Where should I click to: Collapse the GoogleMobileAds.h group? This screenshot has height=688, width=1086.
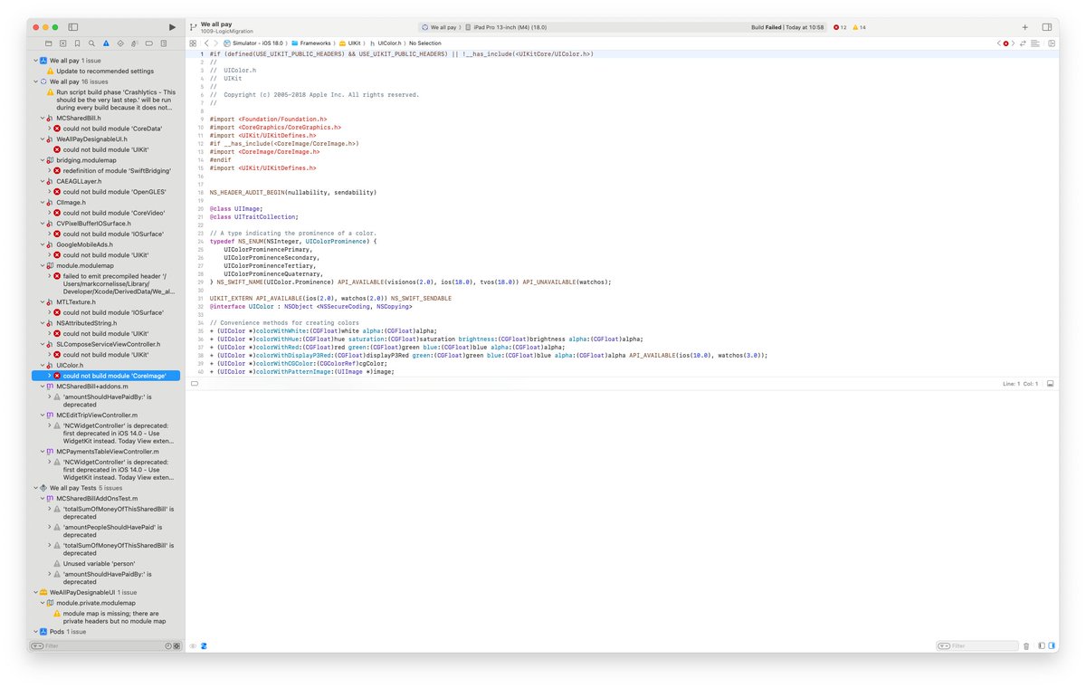tap(43, 244)
